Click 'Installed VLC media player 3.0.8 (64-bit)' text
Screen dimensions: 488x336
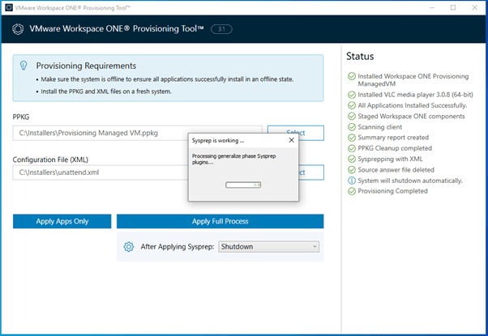coord(415,95)
